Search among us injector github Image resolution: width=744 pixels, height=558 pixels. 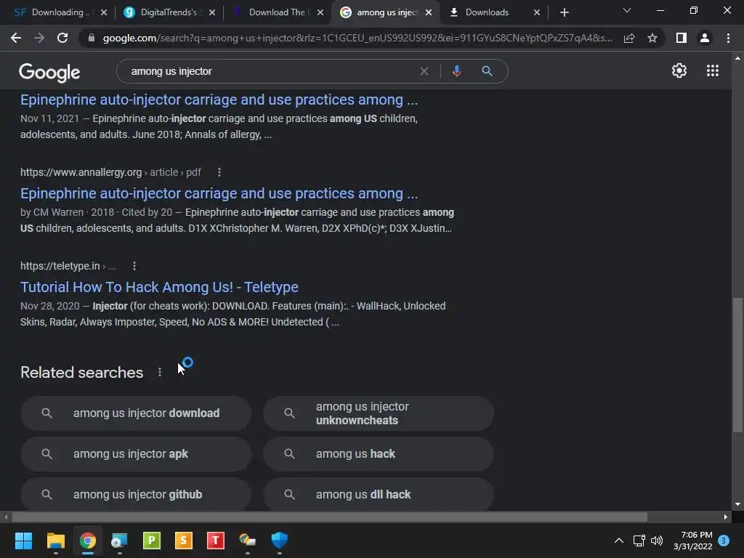(136, 494)
